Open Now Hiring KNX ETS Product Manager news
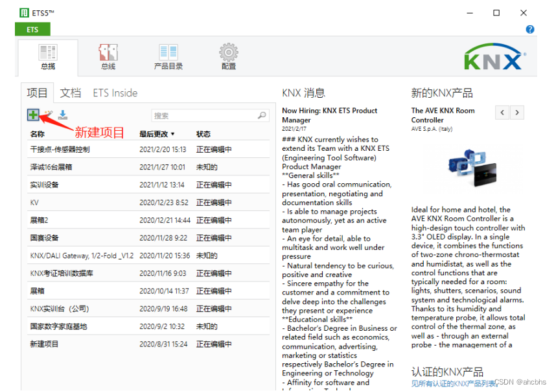The height and width of the screenshot is (391, 556). [x=329, y=115]
